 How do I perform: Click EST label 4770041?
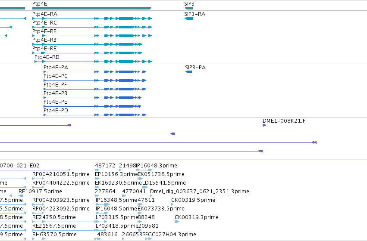point(134,192)
